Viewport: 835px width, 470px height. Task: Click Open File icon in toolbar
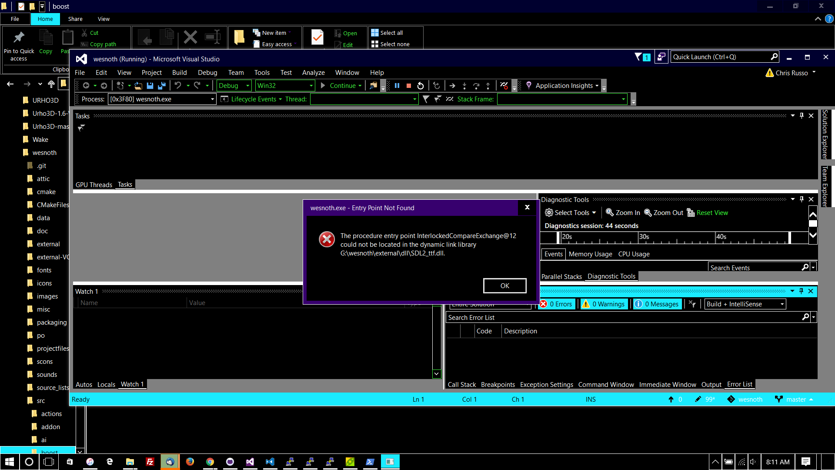pos(138,86)
